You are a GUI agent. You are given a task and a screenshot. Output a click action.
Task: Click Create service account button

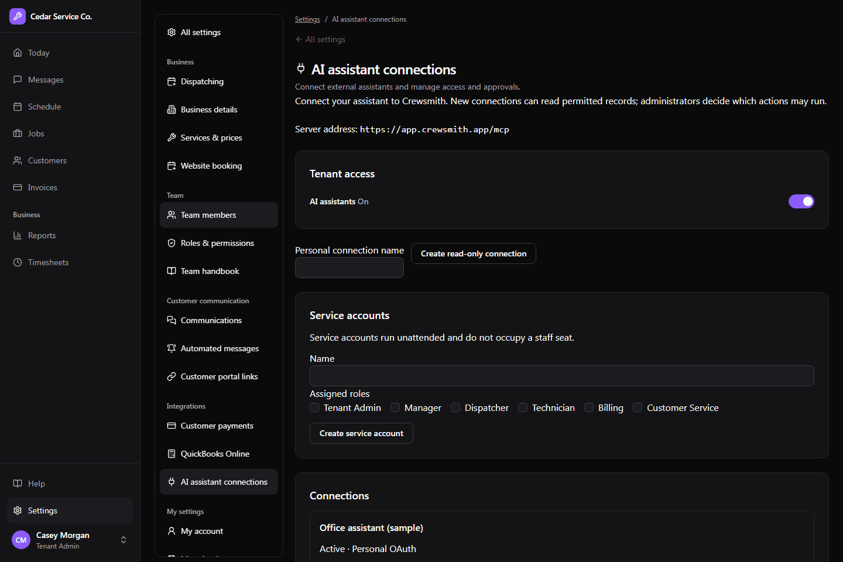coord(361,433)
